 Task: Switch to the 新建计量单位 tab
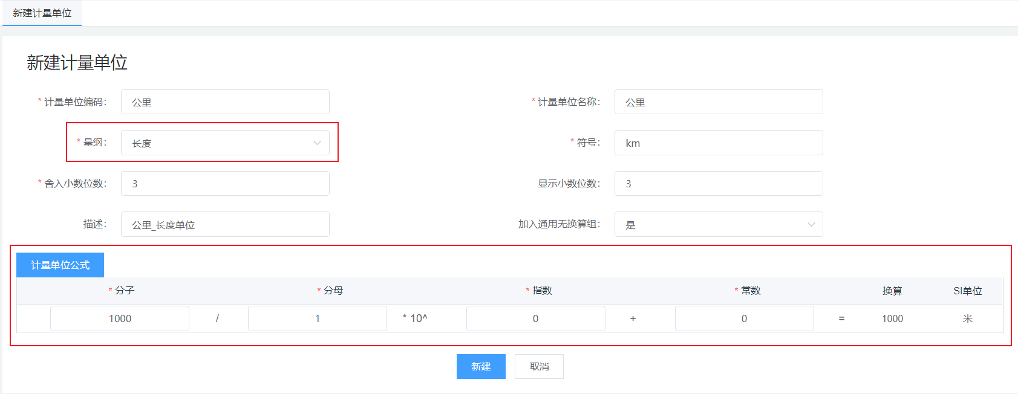(42, 13)
